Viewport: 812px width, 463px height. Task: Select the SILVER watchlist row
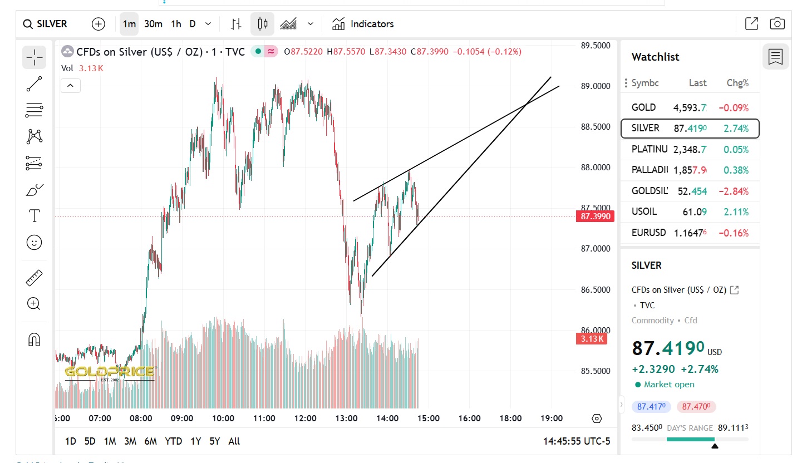click(x=690, y=128)
